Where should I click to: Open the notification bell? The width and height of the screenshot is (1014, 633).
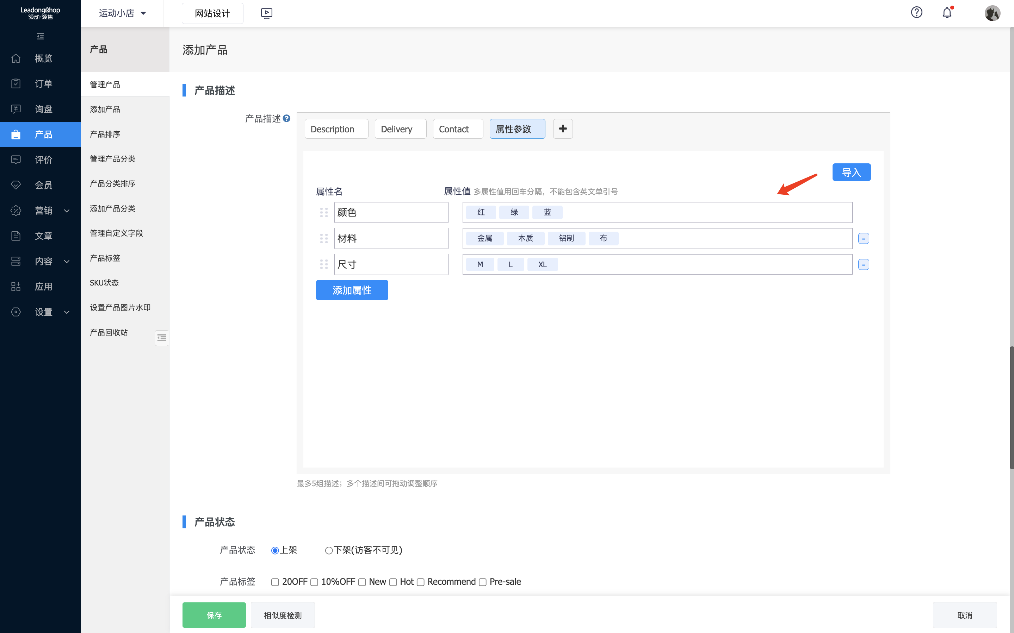tap(947, 13)
